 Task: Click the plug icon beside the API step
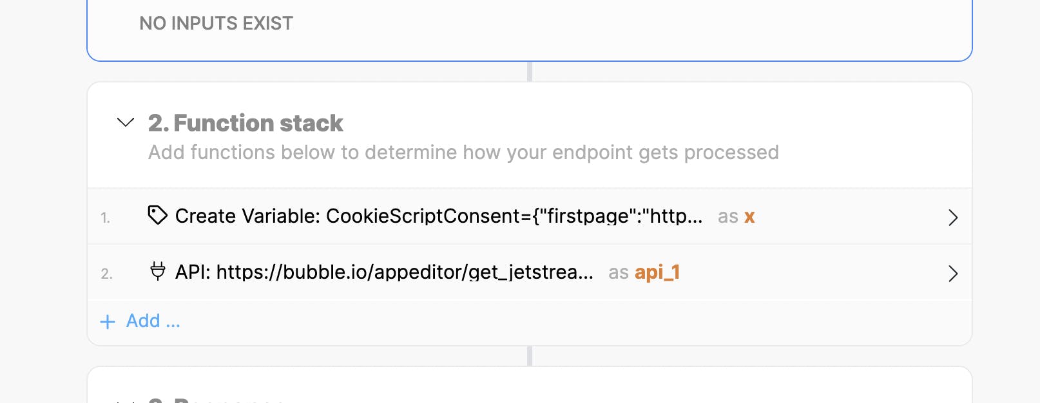(157, 271)
